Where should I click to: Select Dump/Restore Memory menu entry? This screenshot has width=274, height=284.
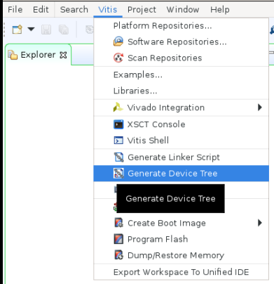pos(181,255)
